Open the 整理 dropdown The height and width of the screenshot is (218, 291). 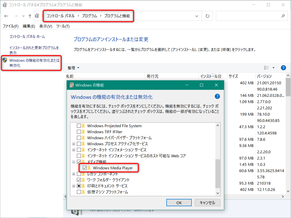point(73,68)
